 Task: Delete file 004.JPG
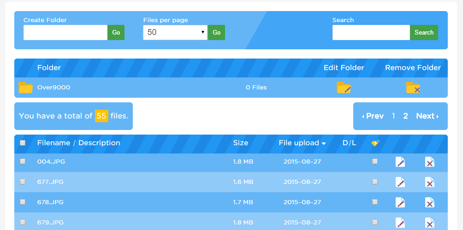[x=430, y=162]
